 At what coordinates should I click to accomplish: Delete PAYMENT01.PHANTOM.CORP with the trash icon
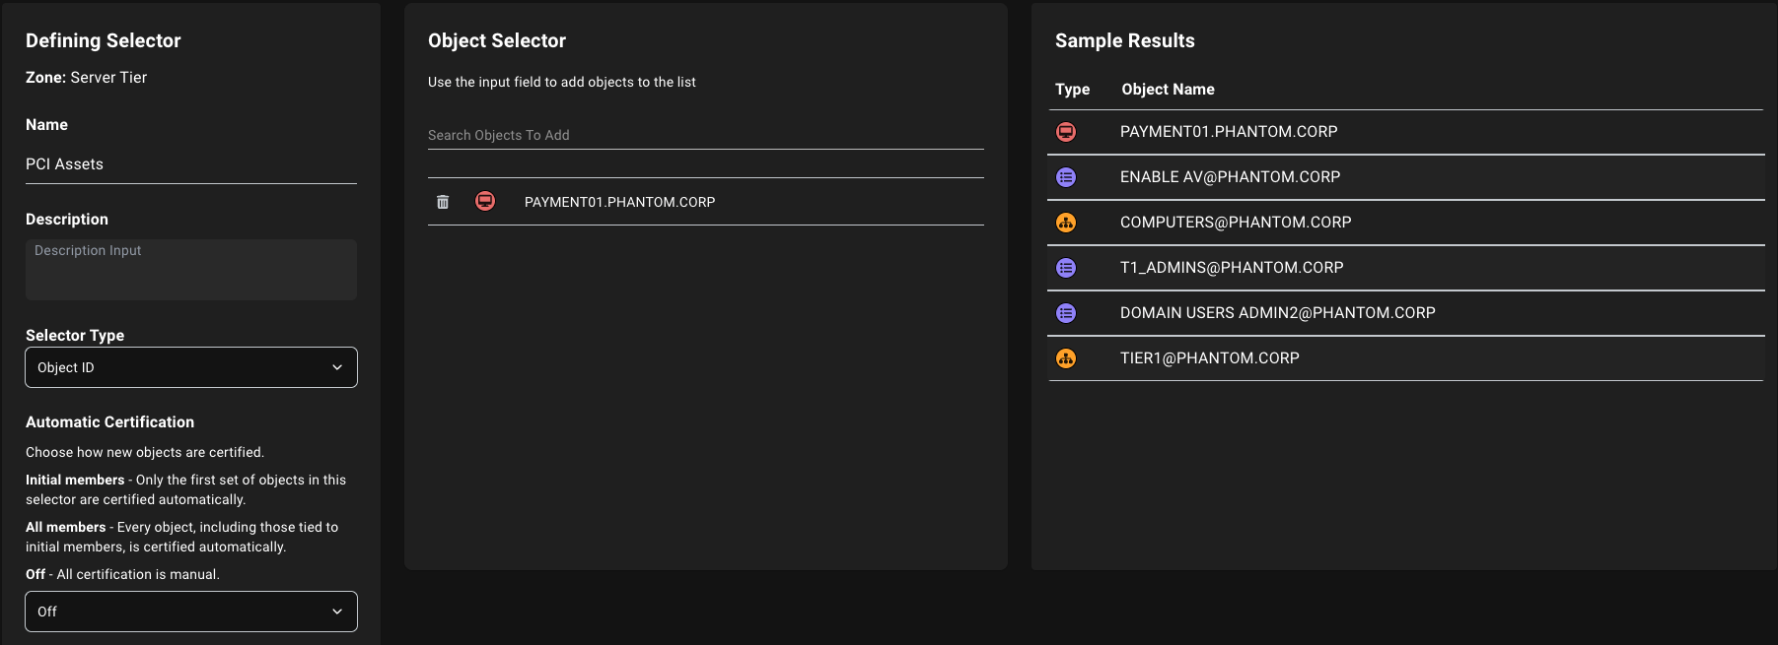click(x=443, y=202)
